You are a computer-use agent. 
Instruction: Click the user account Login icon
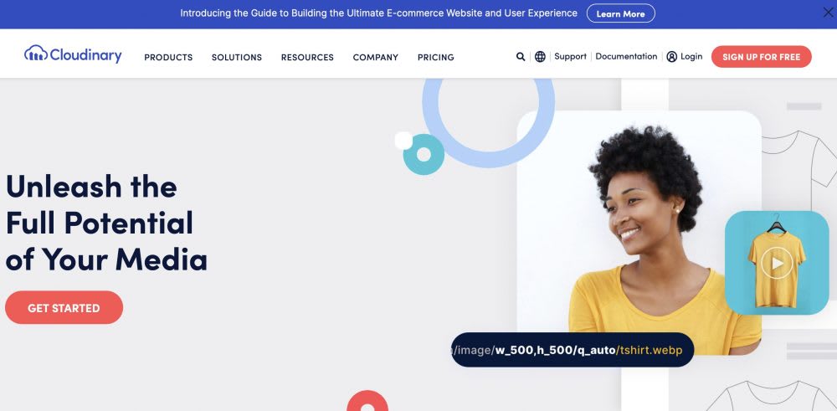coord(671,57)
